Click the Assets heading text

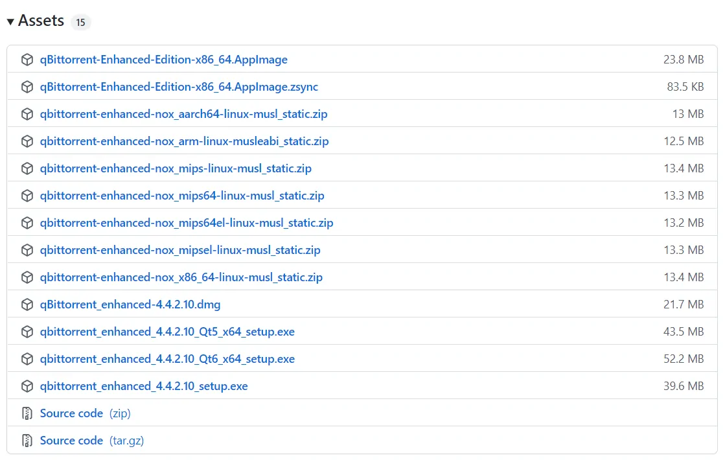click(x=41, y=21)
